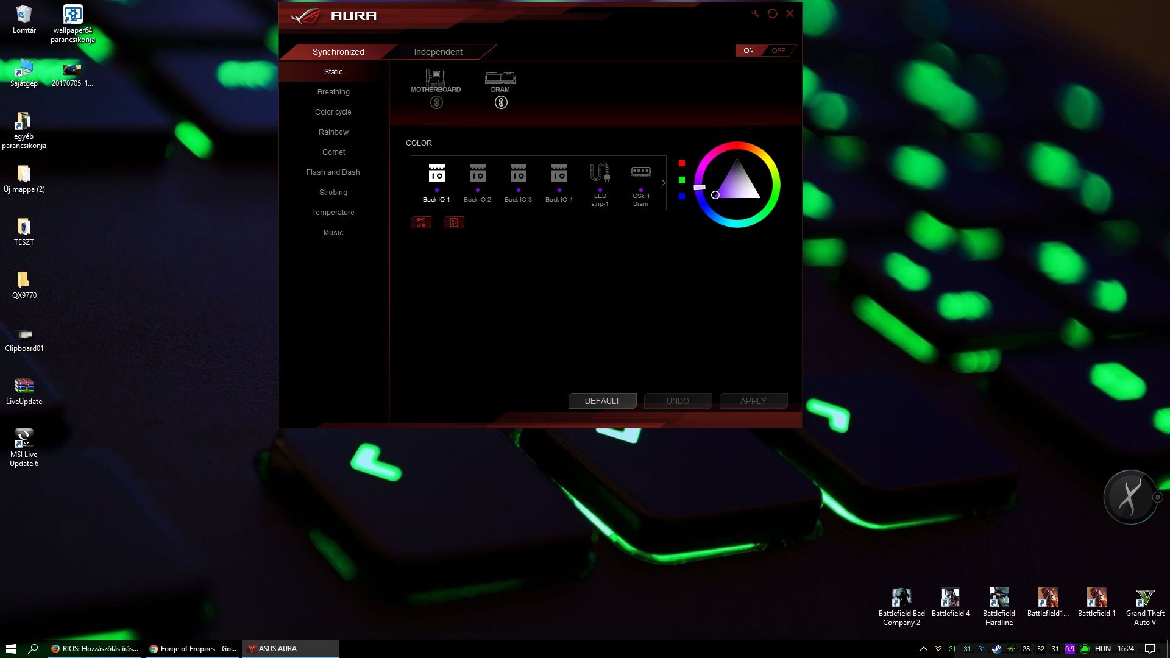Viewport: 1170px width, 658px height.
Task: Select the Battlefield 4 desktop shortcut
Action: click(950, 603)
